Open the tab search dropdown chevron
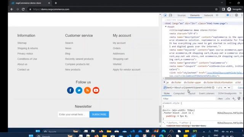 [x=222, y=3]
